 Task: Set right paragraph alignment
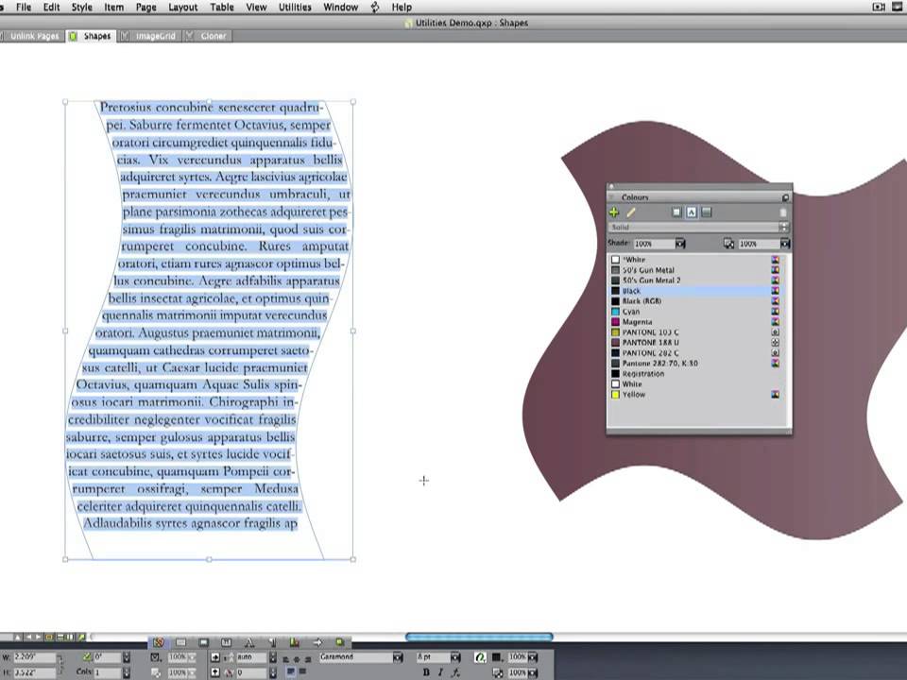click(308, 659)
